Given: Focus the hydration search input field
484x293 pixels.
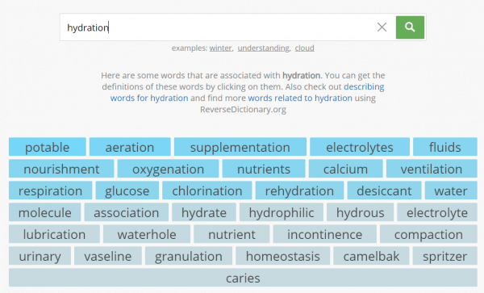Looking at the screenshot, I should pos(216,27).
